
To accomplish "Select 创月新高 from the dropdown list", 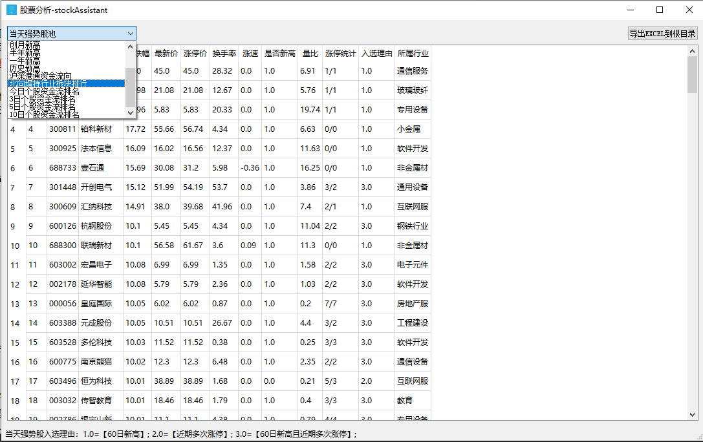I will 25,45.
